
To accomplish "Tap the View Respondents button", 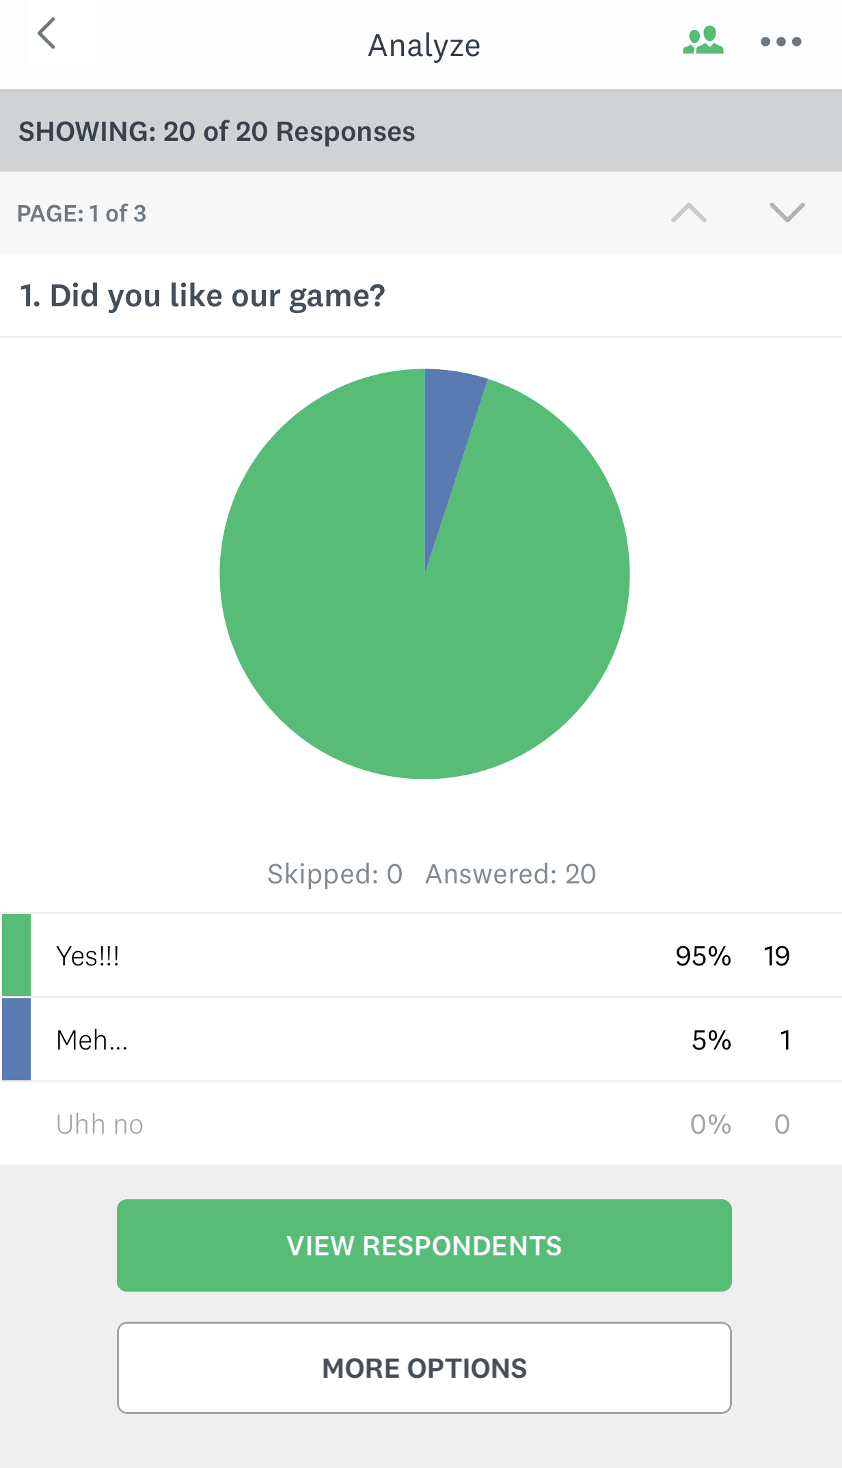I will (424, 1245).
